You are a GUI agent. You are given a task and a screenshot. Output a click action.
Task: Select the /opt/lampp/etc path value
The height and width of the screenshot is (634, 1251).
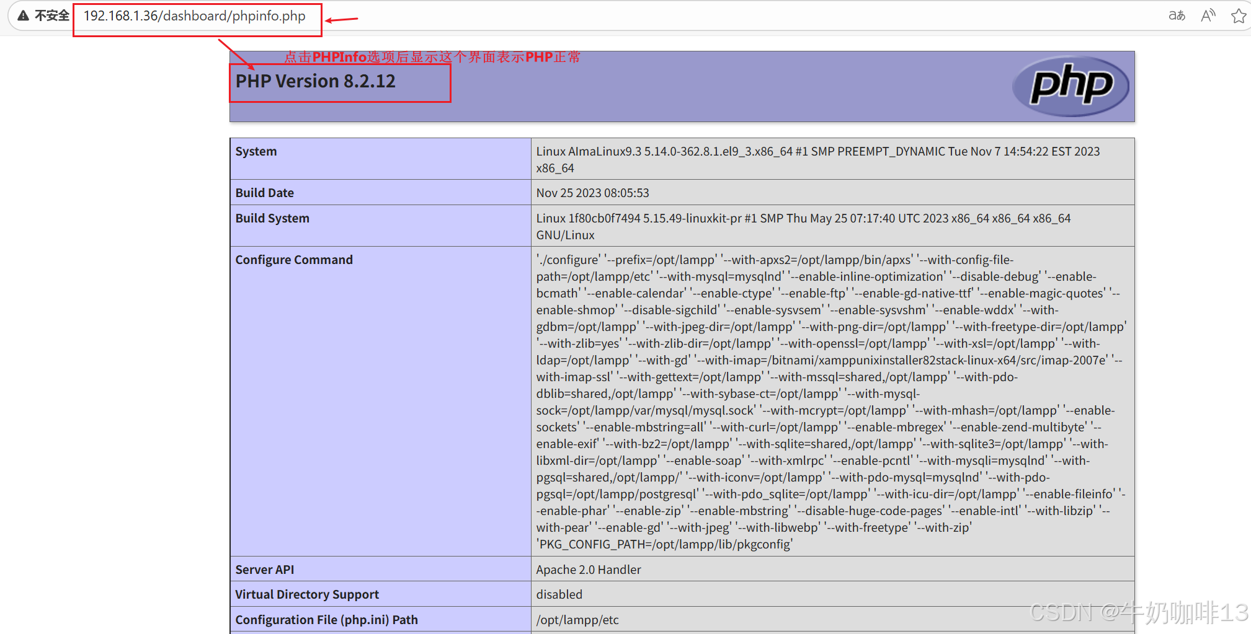pos(577,620)
